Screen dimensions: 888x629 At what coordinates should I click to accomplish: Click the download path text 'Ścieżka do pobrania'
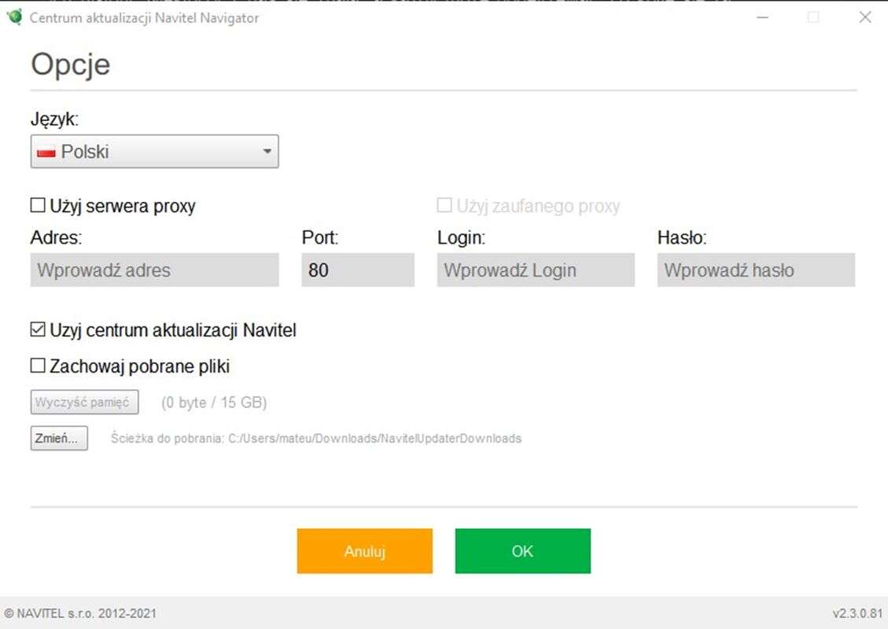tap(316, 439)
